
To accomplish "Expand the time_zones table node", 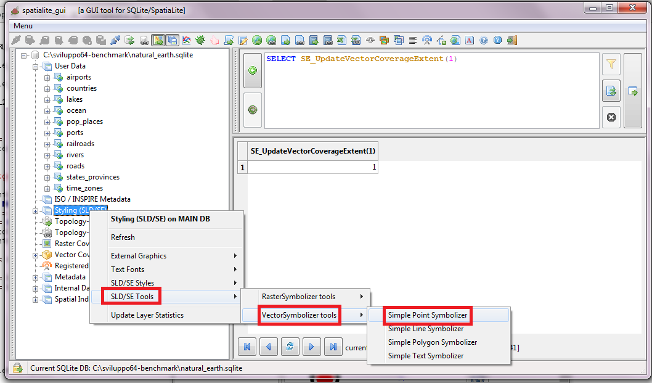I will coord(47,189).
